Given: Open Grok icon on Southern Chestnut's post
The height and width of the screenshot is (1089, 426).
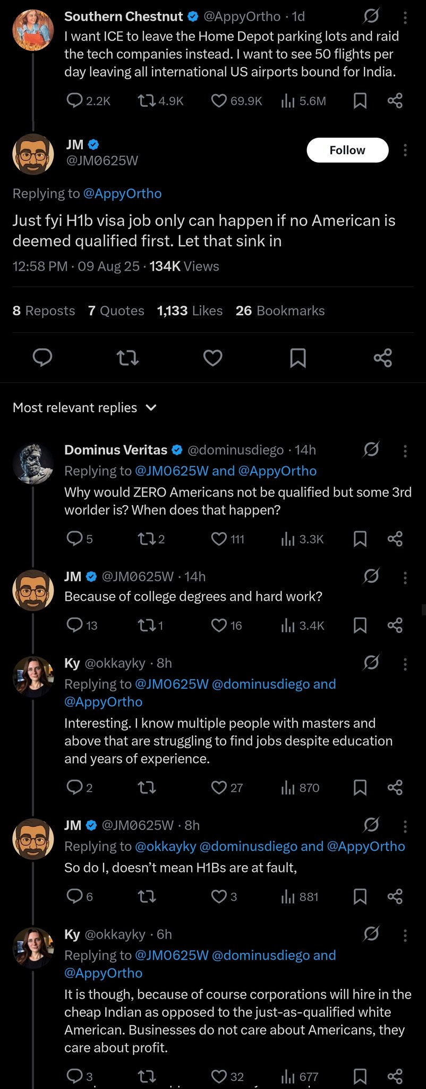Looking at the screenshot, I should [371, 16].
